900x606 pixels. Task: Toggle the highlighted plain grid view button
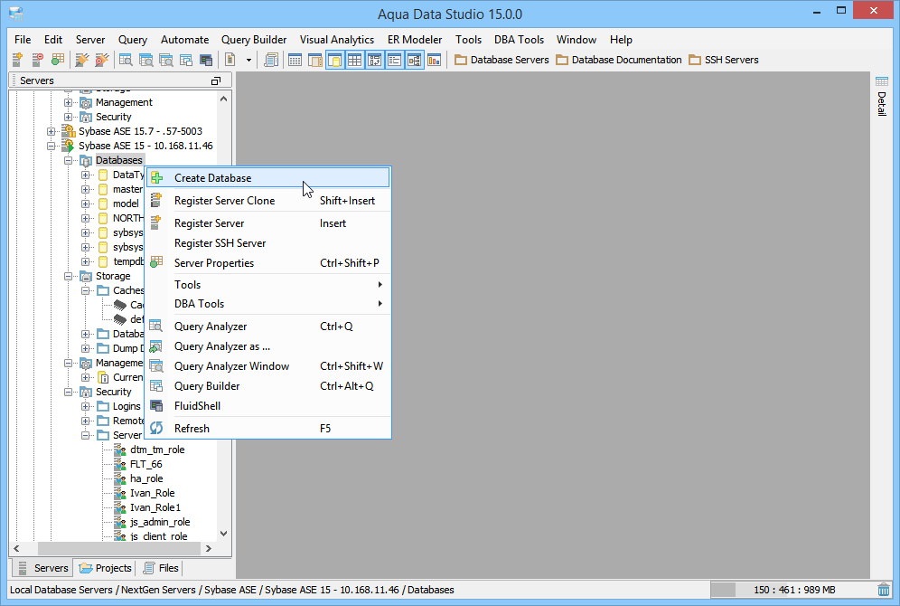[x=355, y=60]
